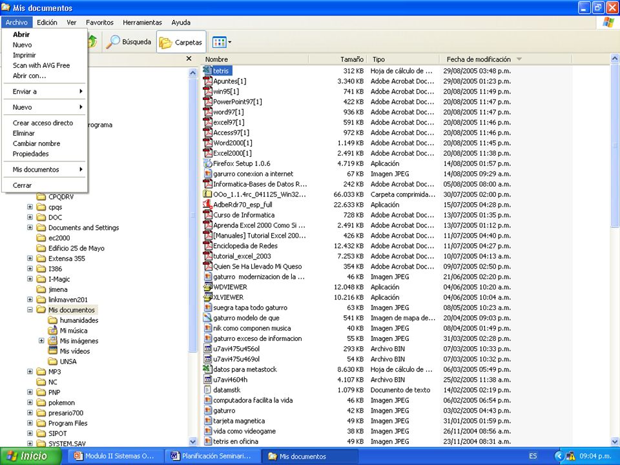This screenshot has height=465, width=620.
Task: Click the file list scrollbar thumb
Action: pos(615,145)
